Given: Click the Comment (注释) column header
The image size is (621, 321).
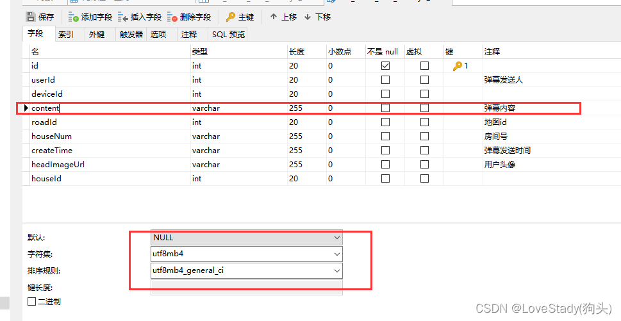Looking at the screenshot, I should click(x=552, y=51).
